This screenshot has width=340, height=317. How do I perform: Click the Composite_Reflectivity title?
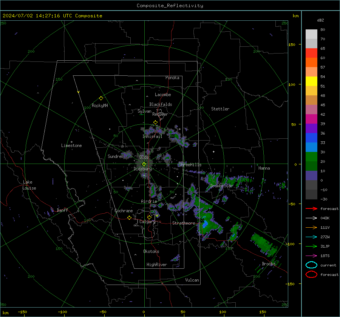tap(170, 6)
